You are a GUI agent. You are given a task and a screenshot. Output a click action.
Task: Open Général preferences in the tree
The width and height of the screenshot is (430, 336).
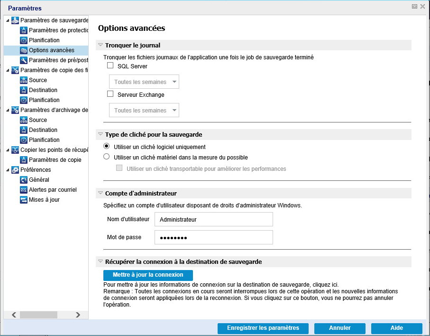(x=39, y=180)
